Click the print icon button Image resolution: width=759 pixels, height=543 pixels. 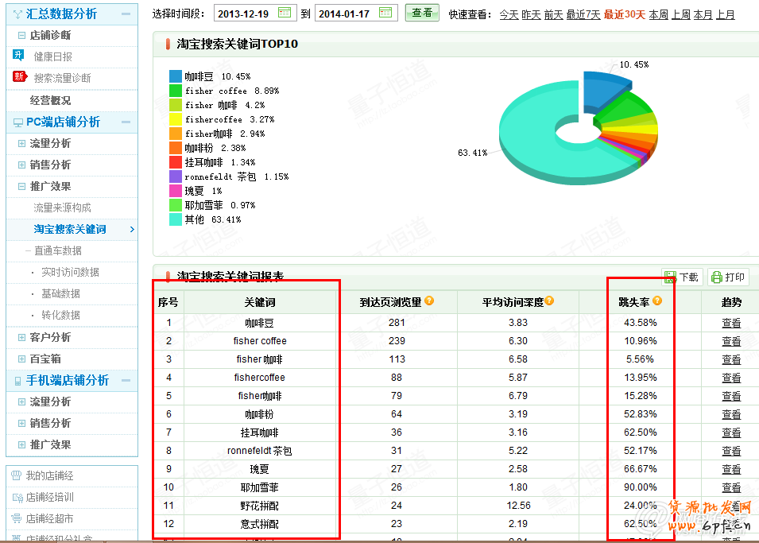717,277
